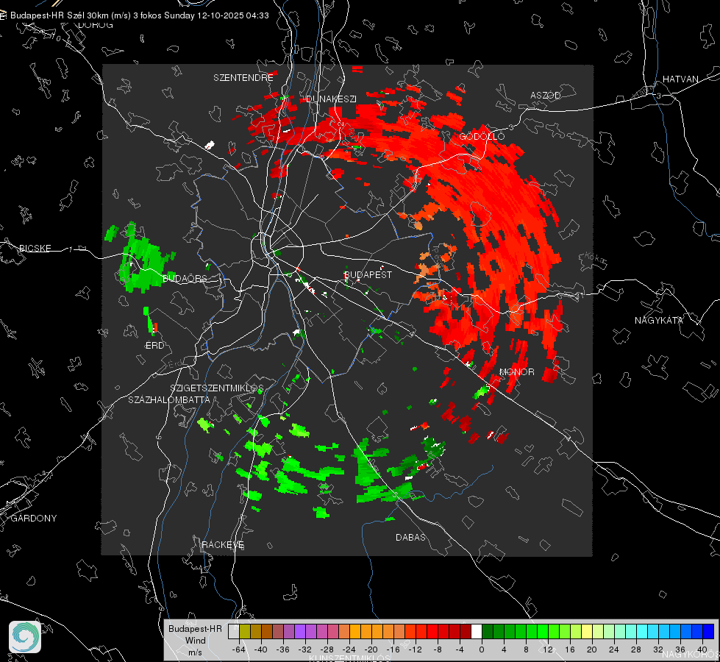
Task: Select the pale yellow 20 m/s legend swatch
Action: [x=588, y=632]
